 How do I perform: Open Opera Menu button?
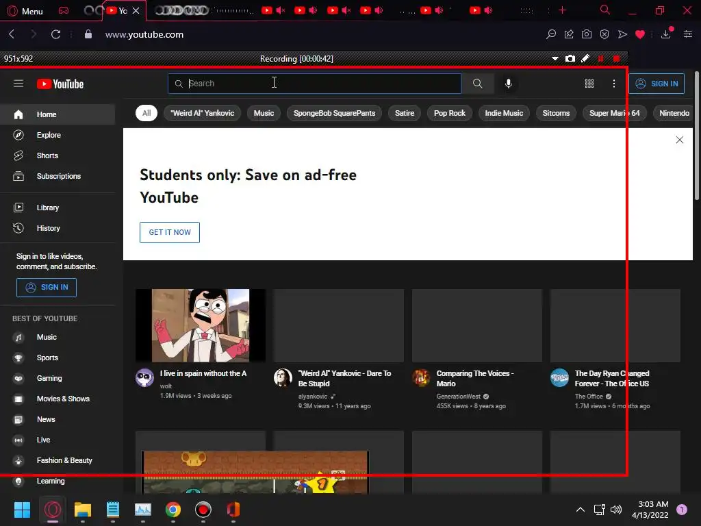[x=25, y=11]
